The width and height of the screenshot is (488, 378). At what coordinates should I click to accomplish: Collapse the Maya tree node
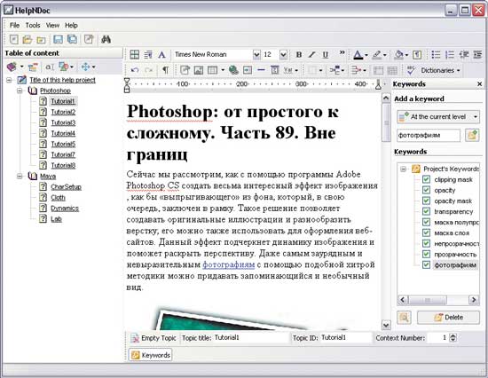click(20, 177)
